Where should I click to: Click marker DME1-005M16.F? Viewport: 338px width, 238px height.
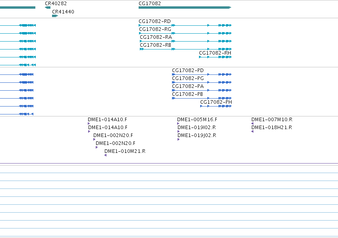click(178, 124)
